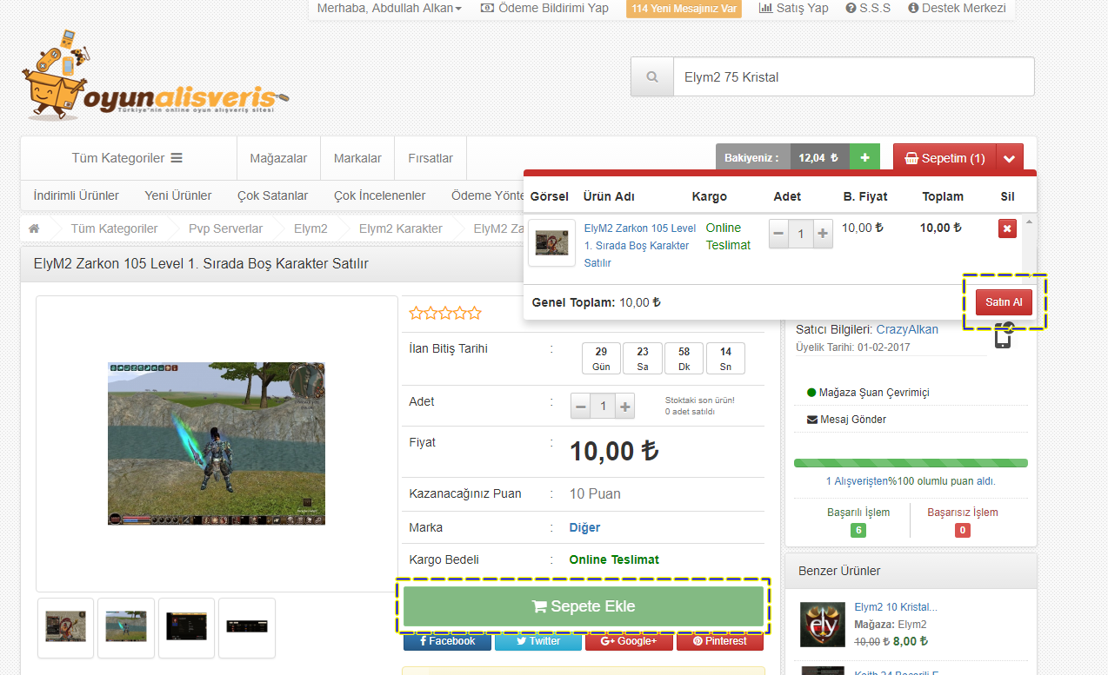
Task: Open the Markalar menu item
Action: click(357, 158)
